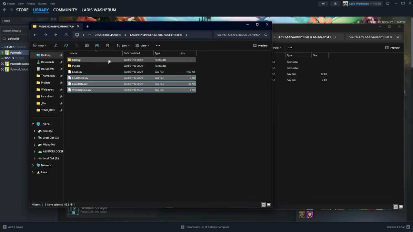The image size is (413, 232).
Task: Open the TCNO_JOIN pinned folder
Action: 48,110
